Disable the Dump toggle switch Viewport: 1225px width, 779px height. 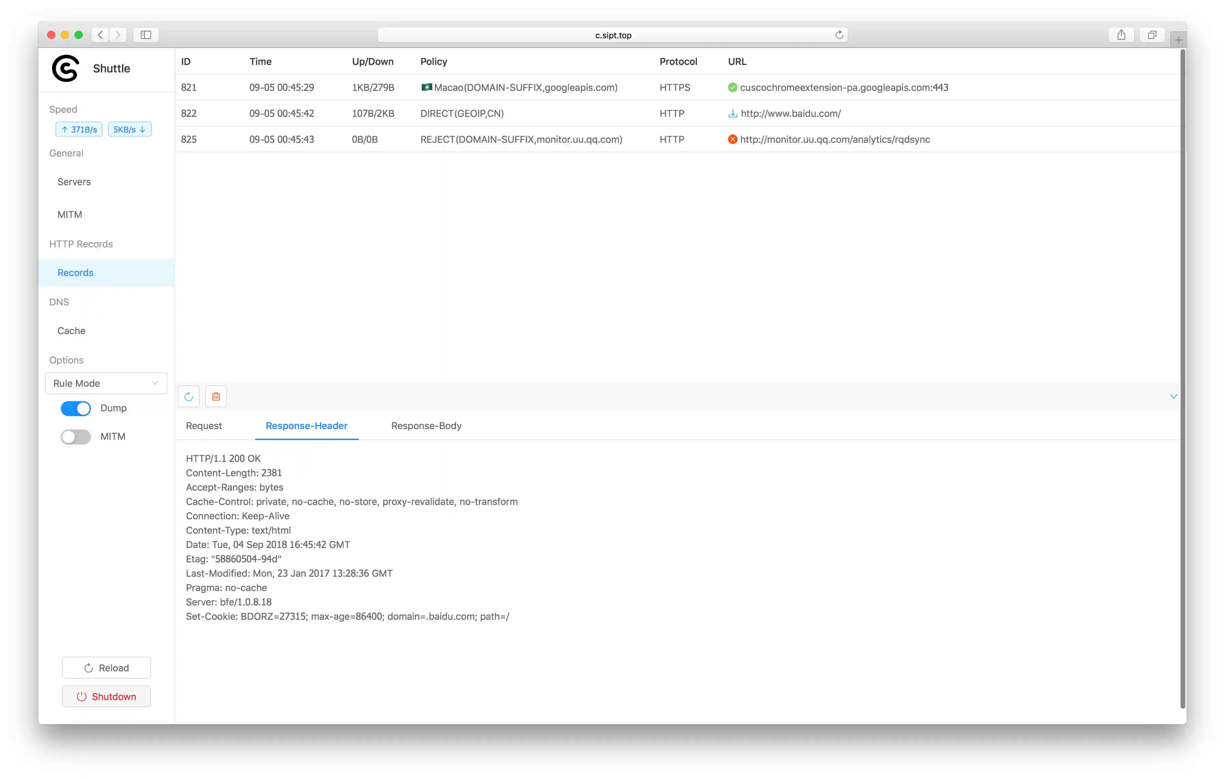click(76, 408)
